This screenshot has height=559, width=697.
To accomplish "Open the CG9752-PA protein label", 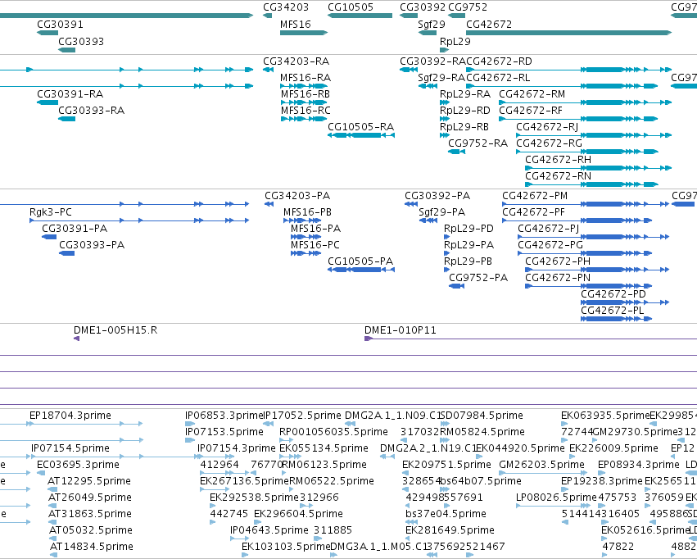I will [x=478, y=278].
